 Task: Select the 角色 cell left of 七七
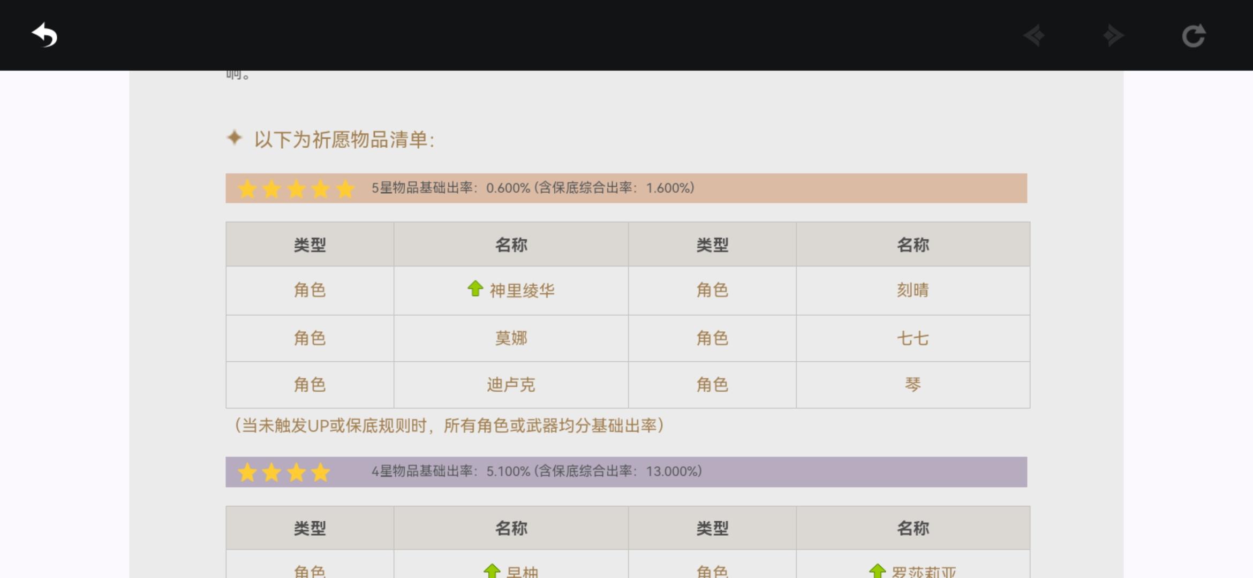712,338
